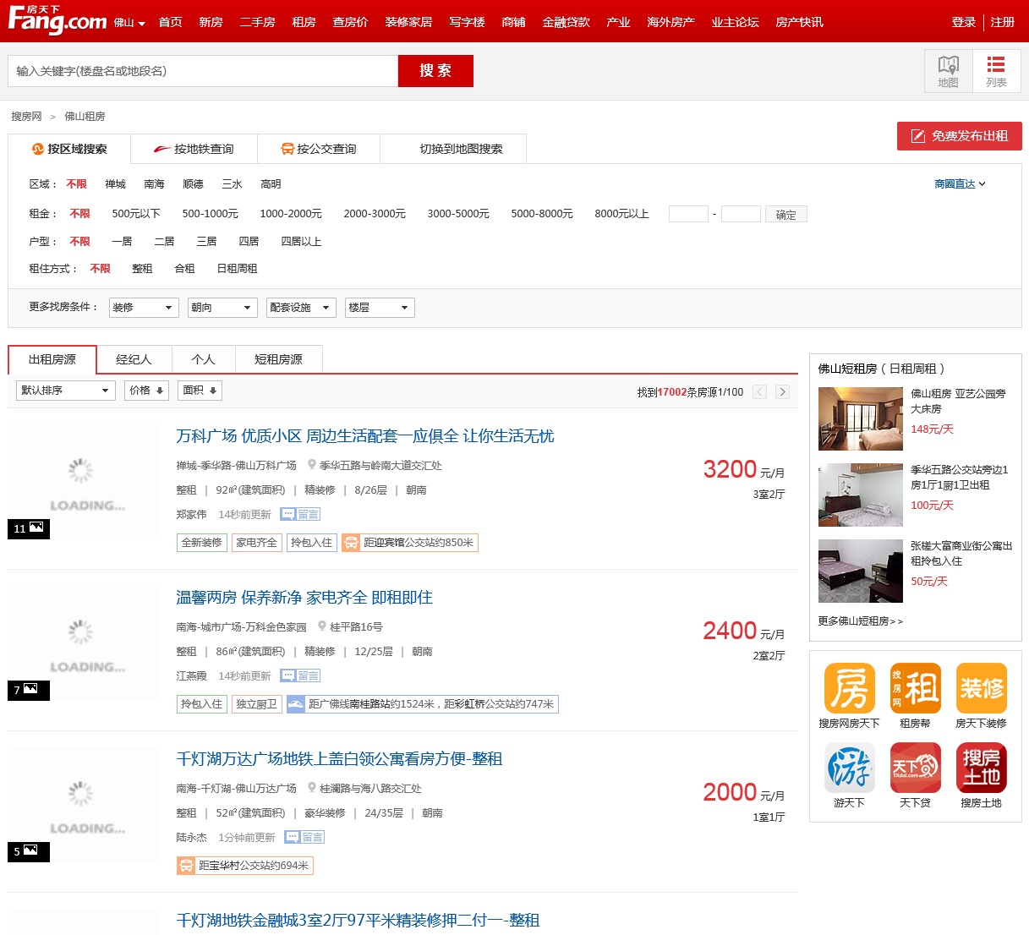1029x935 pixels.
Task: Click 登录 link
Action: tap(964, 22)
